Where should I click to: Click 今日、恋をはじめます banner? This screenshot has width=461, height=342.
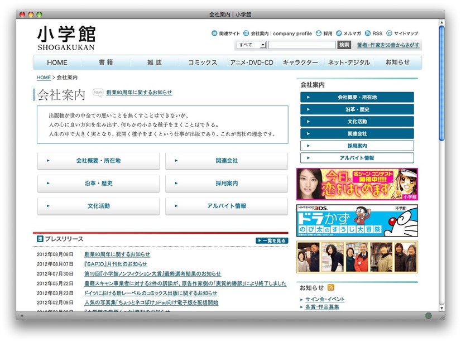357,184
